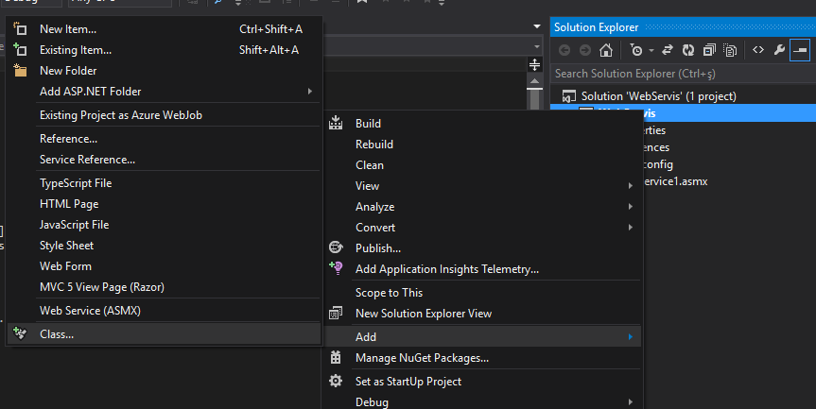
Task: Expand the View submenu
Action: 482,186
